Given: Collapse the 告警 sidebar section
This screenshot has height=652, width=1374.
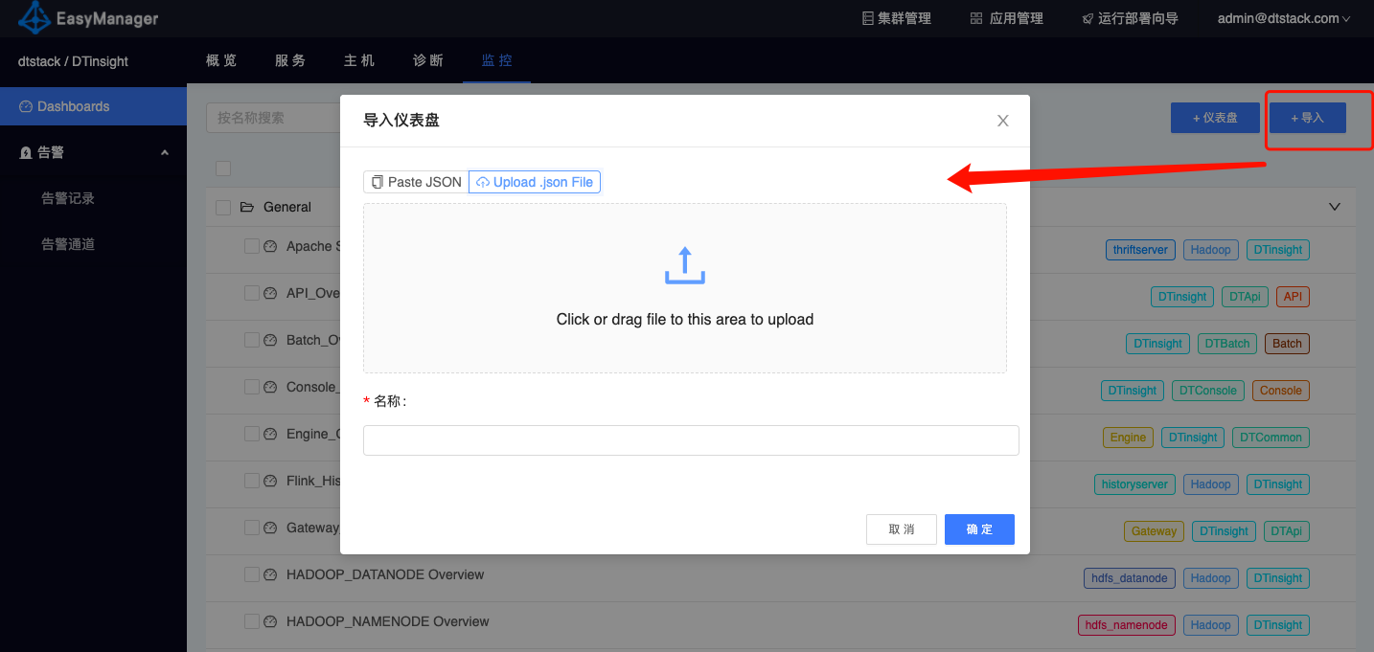Looking at the screenshot, I should click(164, 152).
